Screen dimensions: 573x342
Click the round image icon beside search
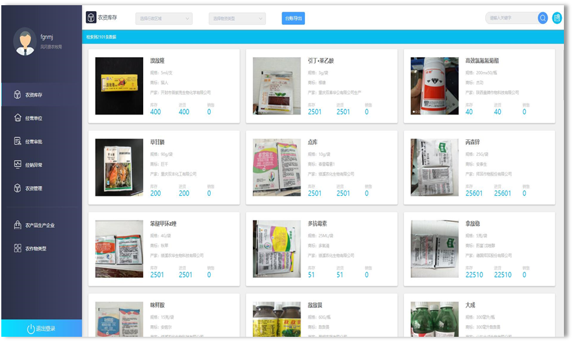pyautogui.click(x=557, y=18)
